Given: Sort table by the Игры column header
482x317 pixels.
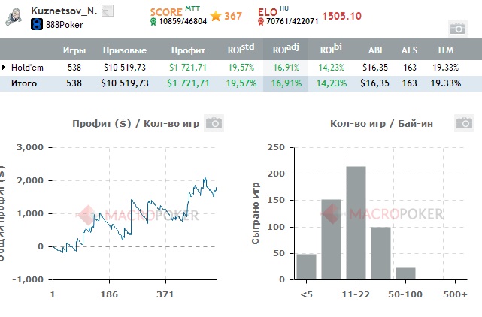Looking at the screenshot, I should 74,50.
